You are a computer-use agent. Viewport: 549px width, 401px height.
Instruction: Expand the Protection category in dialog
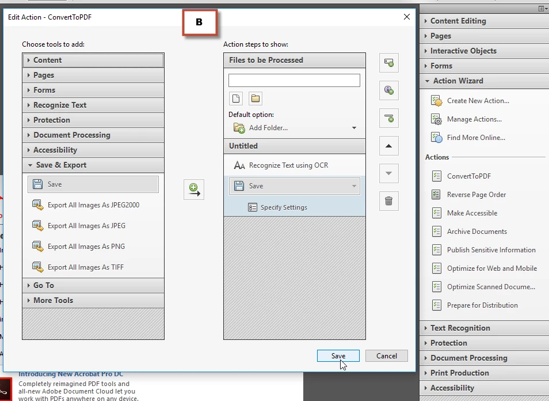click(x=93, y=120)
